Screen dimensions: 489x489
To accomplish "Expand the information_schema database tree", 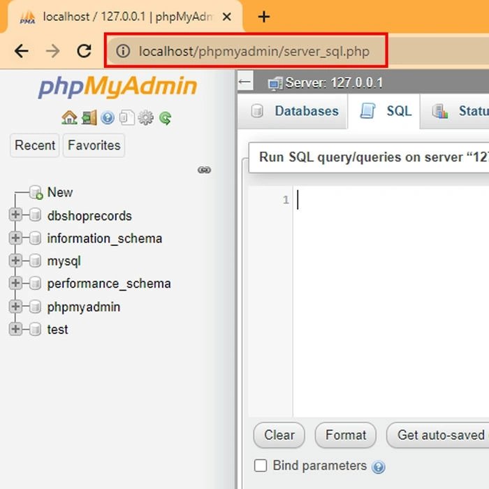I will point(15,238).
